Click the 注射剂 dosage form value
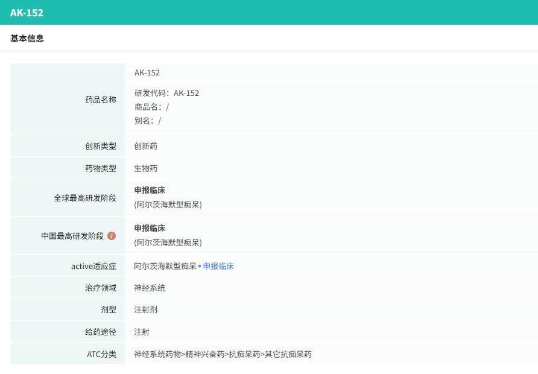Image resolution: width=538 pixels, height=374 pixels. 145,309
